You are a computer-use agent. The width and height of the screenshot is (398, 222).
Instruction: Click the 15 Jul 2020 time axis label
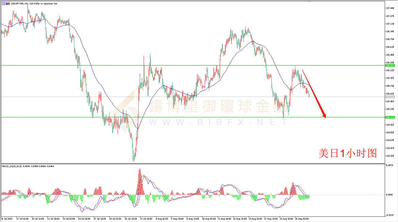point(7,219)
